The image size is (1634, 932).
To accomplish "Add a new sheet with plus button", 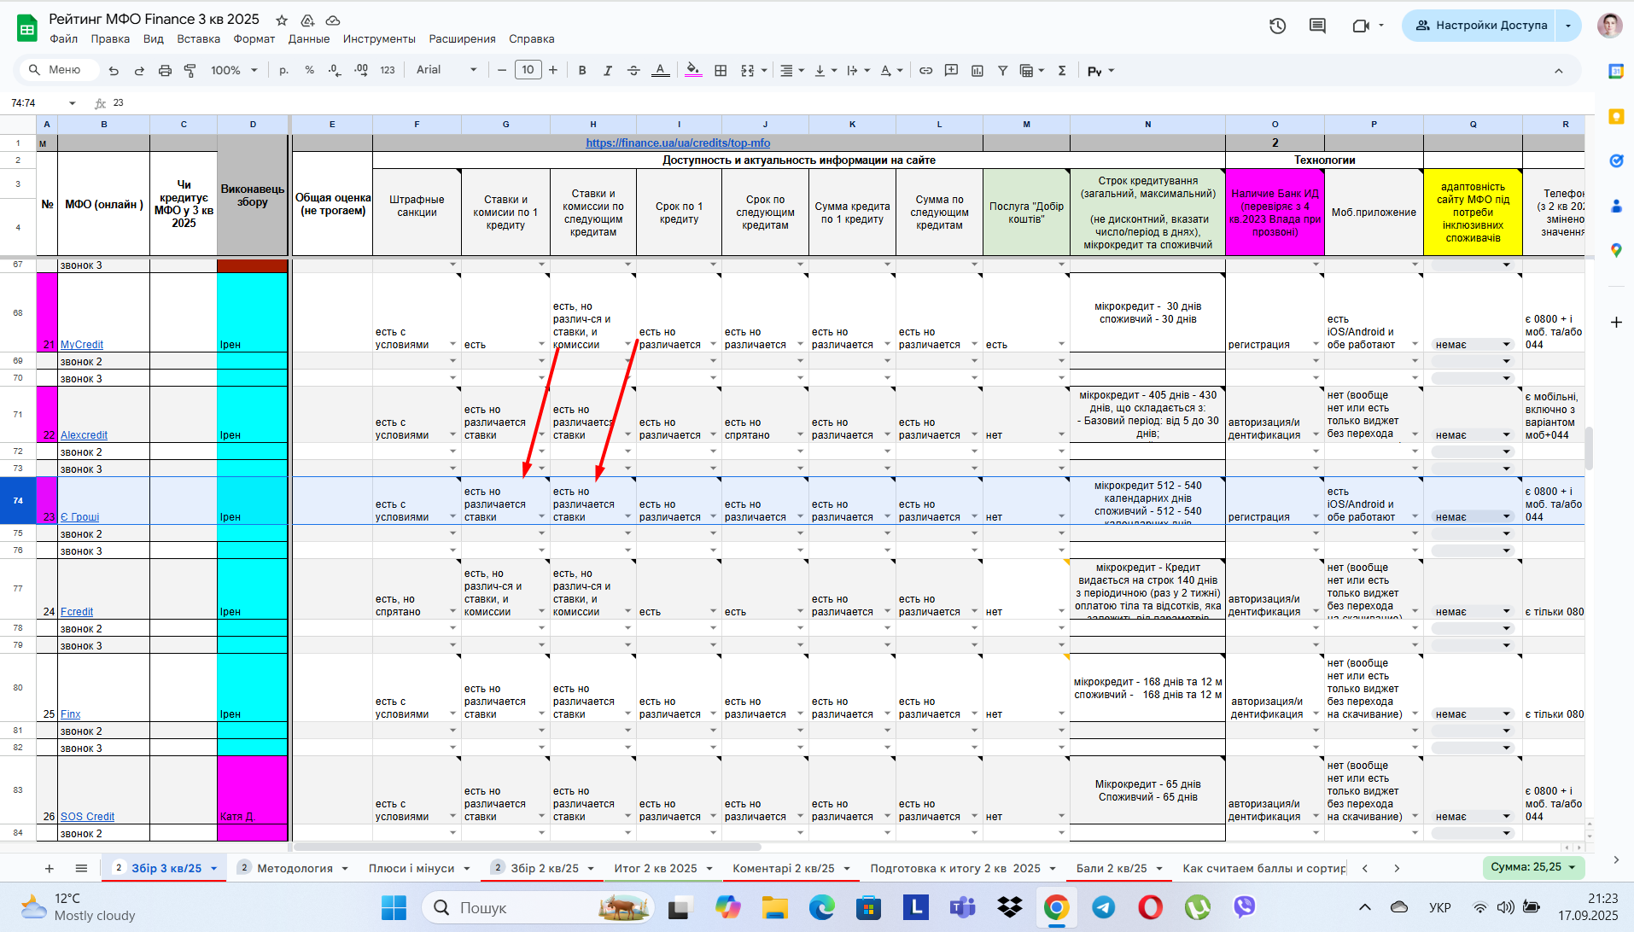I will point(50,869).
